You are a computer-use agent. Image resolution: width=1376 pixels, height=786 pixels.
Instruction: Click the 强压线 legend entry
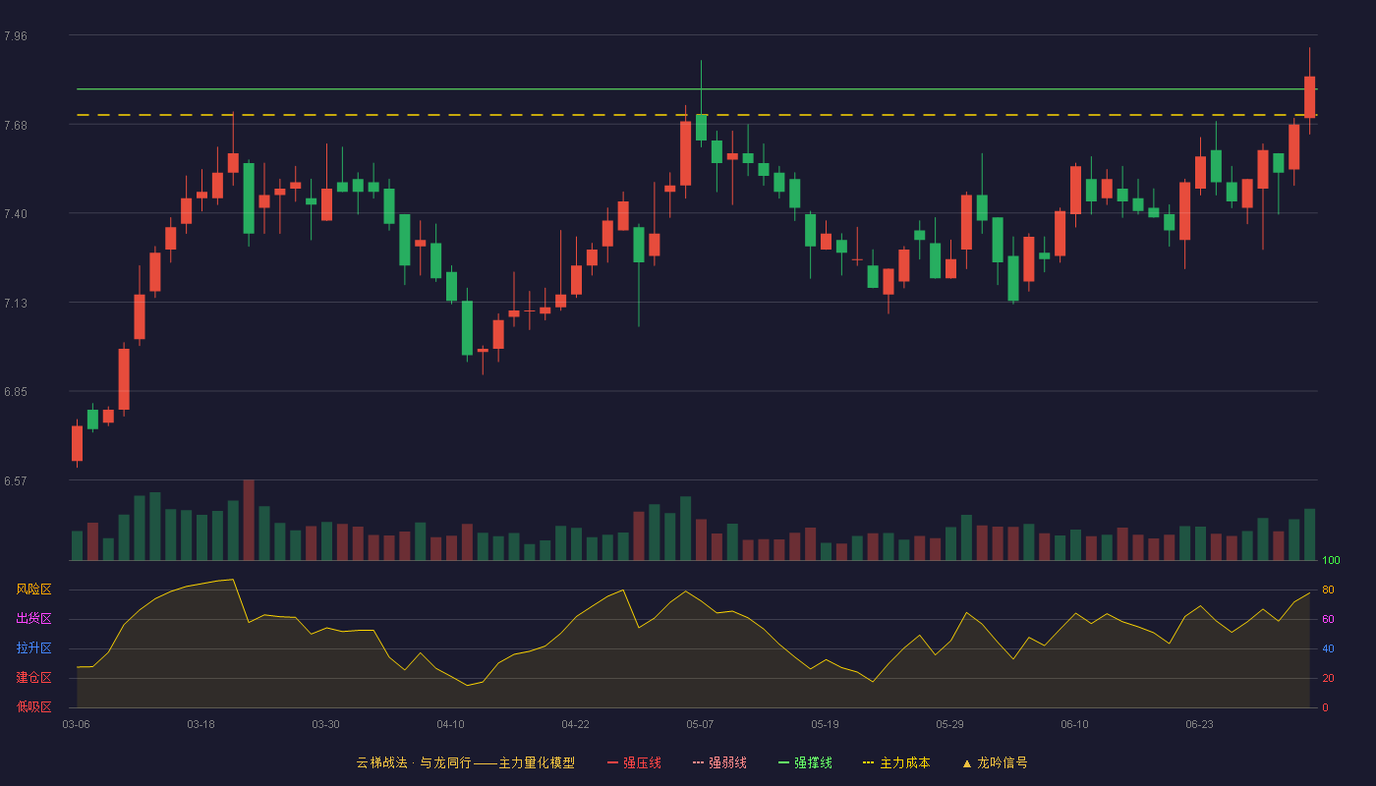634,762
